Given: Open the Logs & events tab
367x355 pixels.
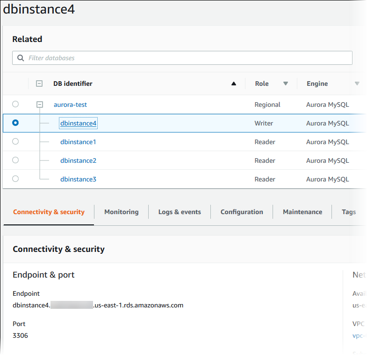Looking at the screenshot, I should 180,212.
